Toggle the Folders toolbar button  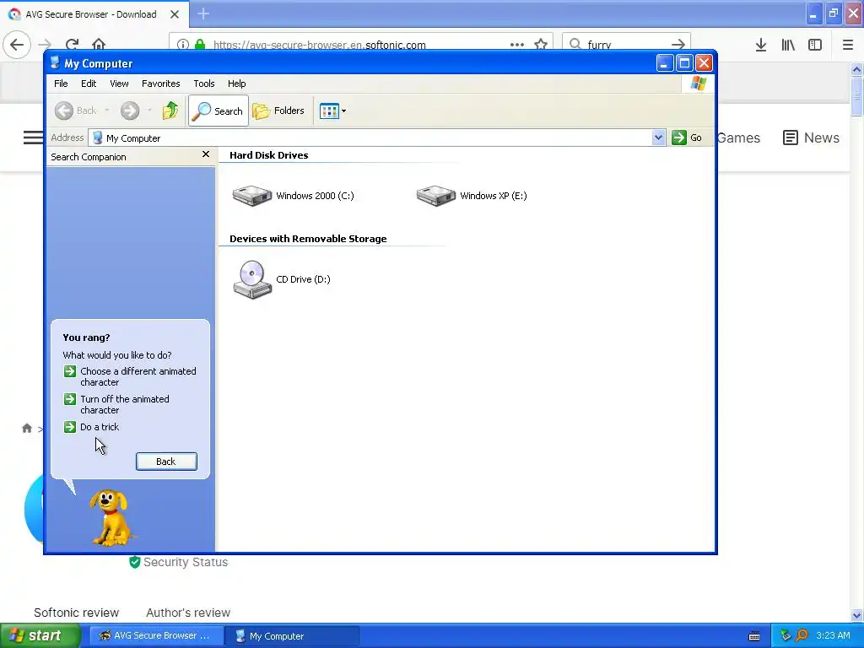tap(278, 111)
